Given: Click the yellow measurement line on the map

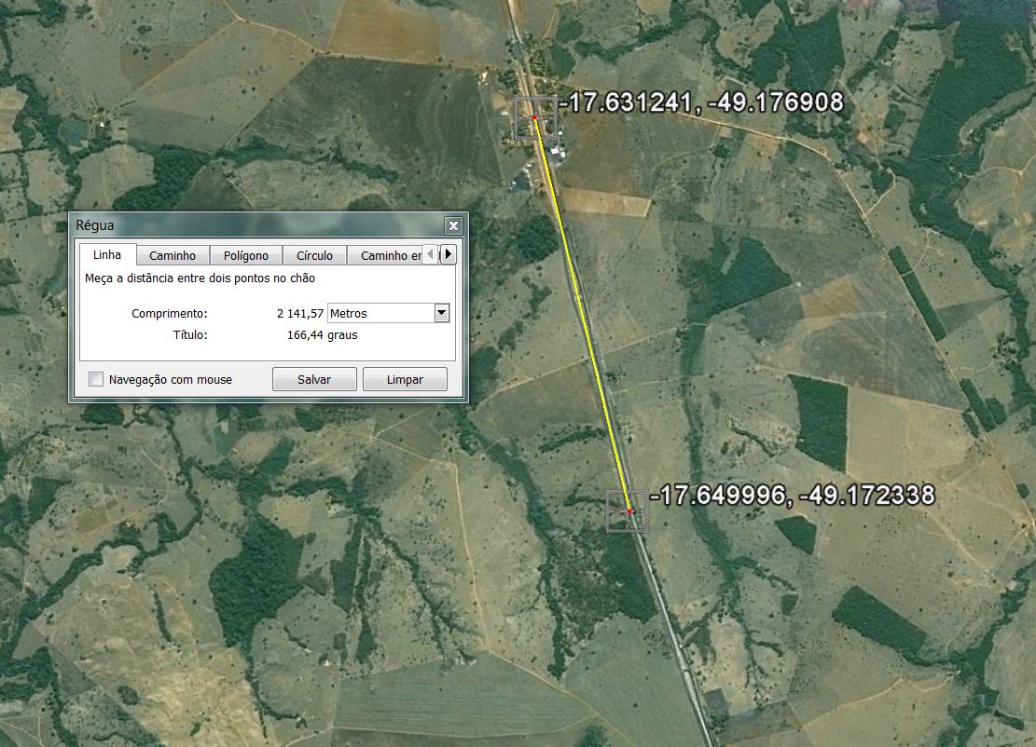Looking at the screenshot, I should tap(582, 314).
